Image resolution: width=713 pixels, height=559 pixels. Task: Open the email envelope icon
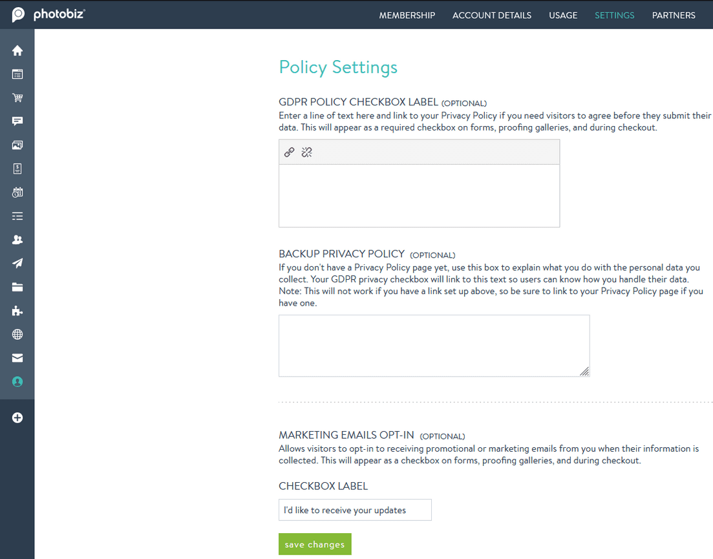[x=17, y=357]
